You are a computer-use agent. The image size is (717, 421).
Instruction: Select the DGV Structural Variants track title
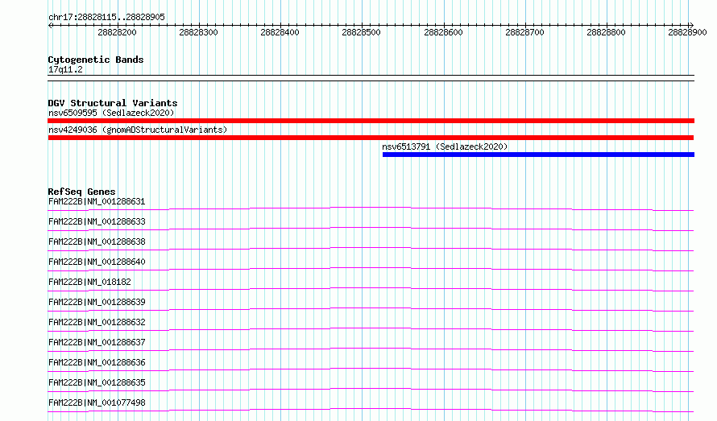click(113, 103)
